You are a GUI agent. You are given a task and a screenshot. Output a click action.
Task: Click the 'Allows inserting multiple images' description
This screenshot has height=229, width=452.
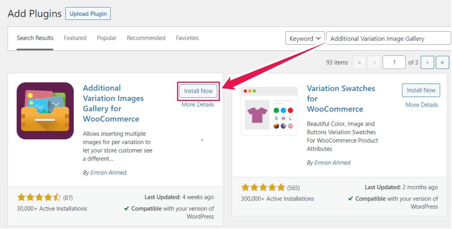coord(118,147)
